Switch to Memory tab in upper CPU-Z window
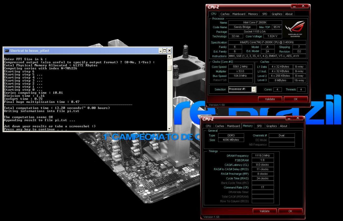This screenshot has height=221, width=343. [253, 14]
